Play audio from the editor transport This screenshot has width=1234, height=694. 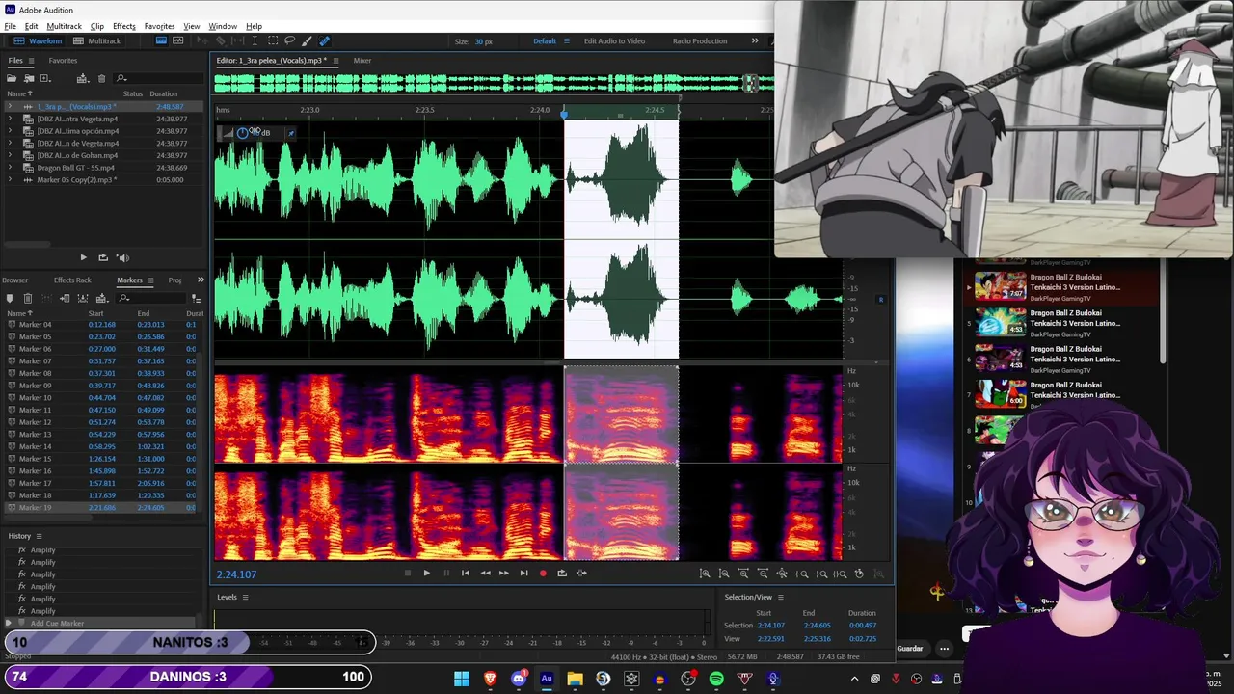pyautogui.click(x=426, y=573)
